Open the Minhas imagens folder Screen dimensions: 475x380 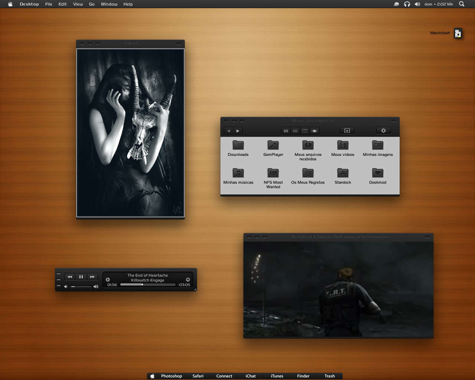click(x=378, y=148)
